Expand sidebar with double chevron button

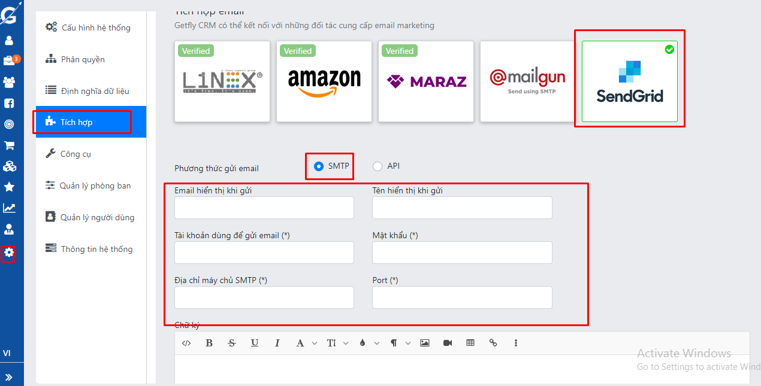click(9, 377)
